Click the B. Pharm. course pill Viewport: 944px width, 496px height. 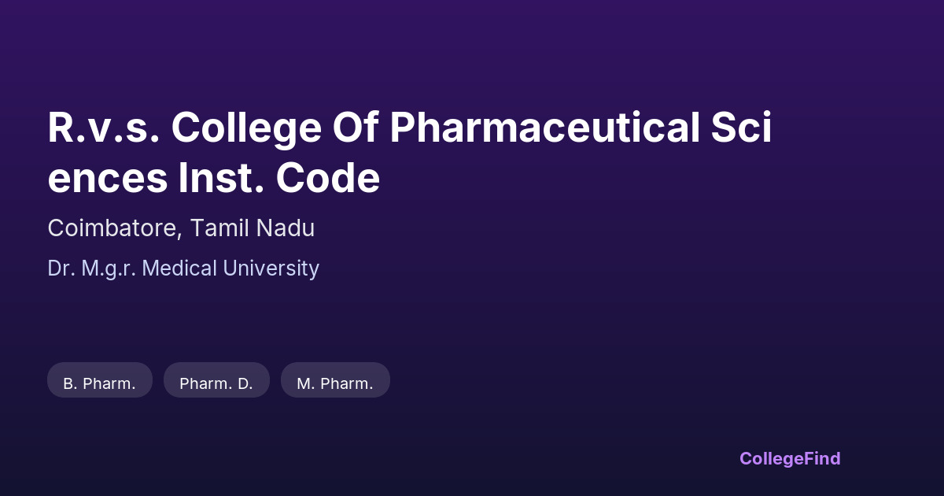(100, 380)
